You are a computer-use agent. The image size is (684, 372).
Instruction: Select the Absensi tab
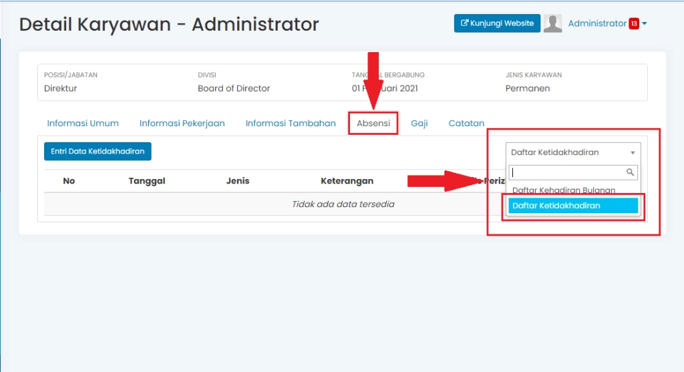coord(373,124)
